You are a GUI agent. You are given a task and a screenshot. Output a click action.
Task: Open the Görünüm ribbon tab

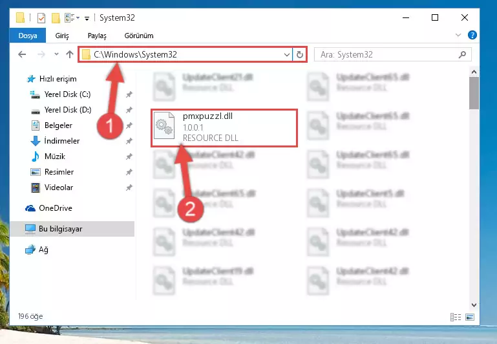coord(139,36)
